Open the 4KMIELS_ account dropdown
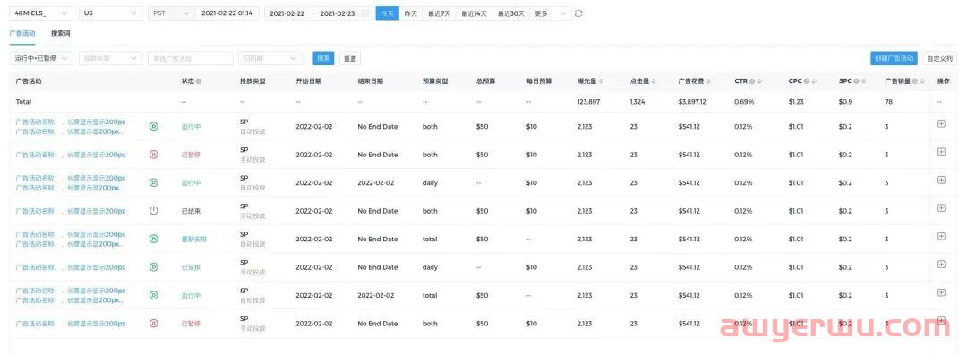The width and height of the screenshot is (967, 354). point(40,13)
